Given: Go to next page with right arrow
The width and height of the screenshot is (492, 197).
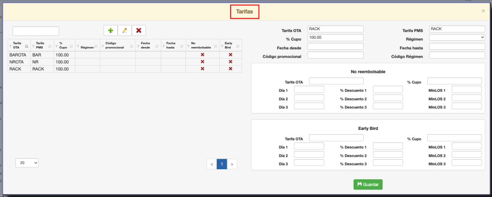Looking at the screenshot, I should [232, 164].
